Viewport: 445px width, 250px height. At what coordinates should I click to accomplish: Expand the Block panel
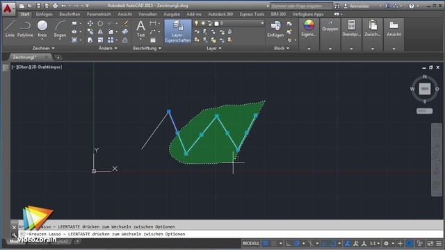click(282, 48)
